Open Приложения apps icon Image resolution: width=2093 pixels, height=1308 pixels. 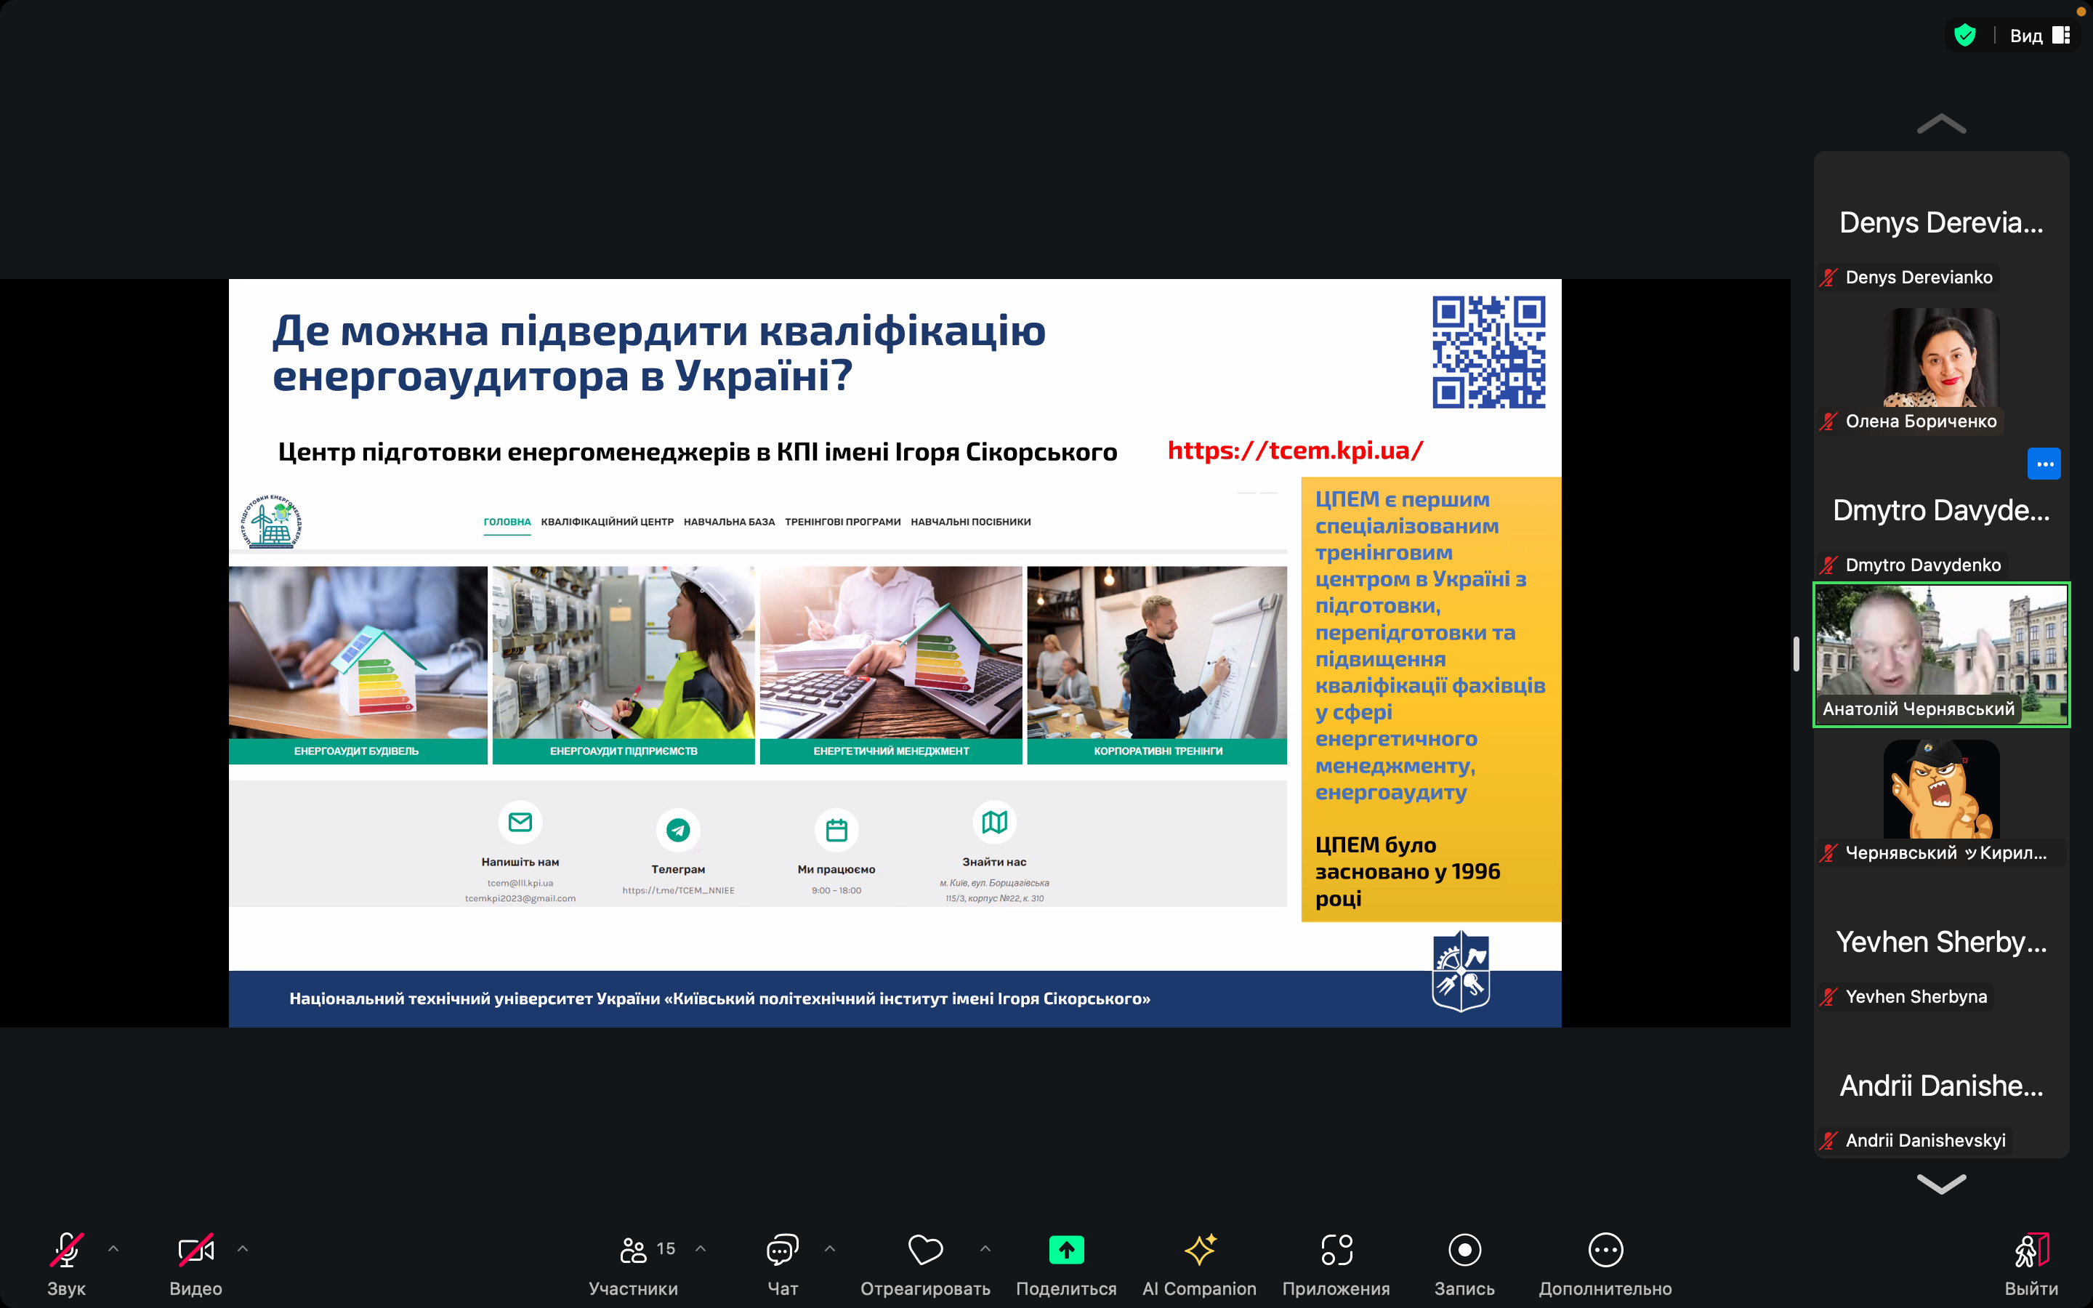[1336, 1250]
